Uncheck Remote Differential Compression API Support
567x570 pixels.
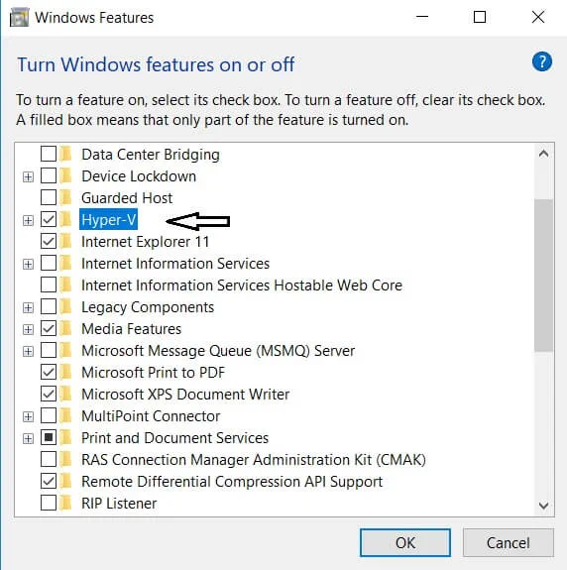(x=49, y=481)
